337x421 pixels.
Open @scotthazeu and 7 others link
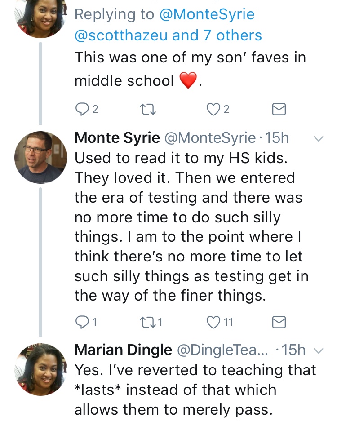168,35
